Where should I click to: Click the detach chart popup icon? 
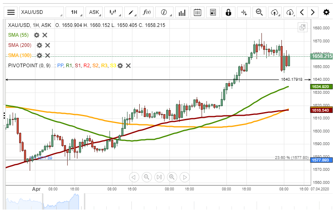(302, 28)
